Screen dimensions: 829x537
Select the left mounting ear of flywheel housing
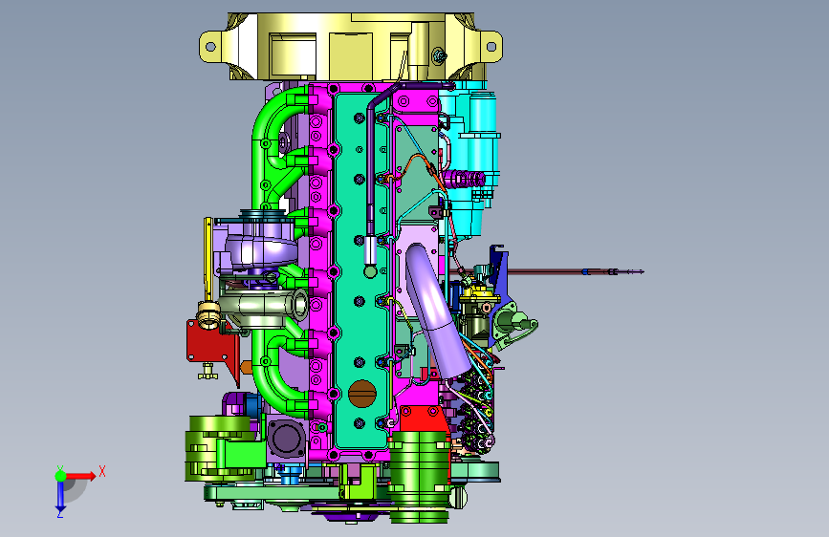[212, 47]
